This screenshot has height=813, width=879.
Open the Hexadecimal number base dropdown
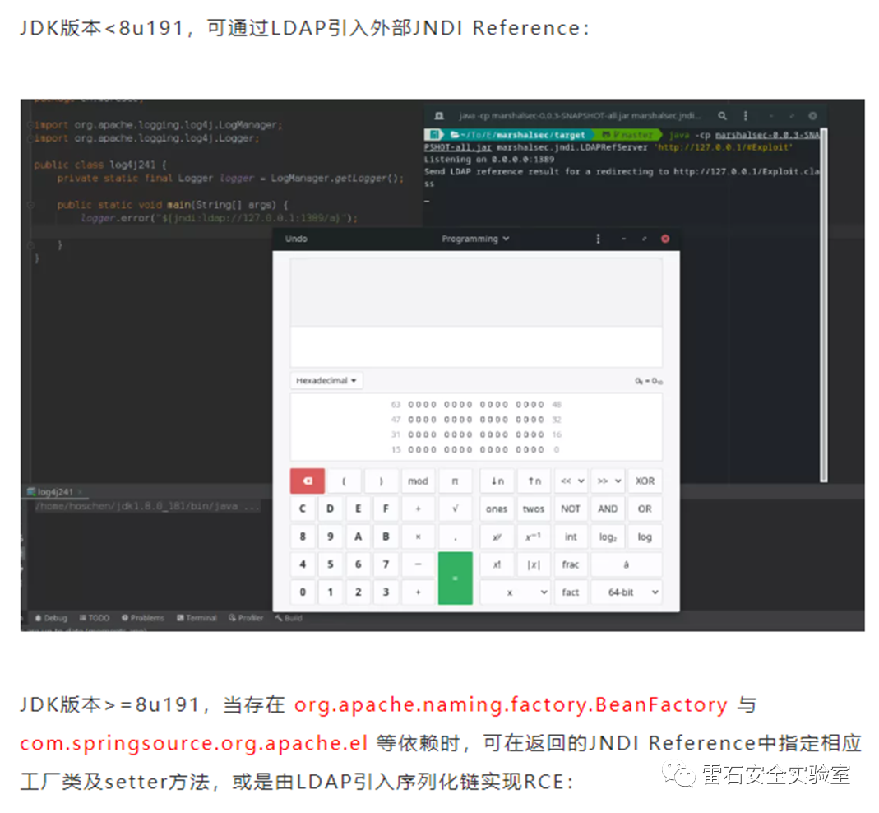[326, 380]
